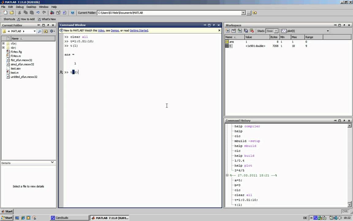Open the Edit menu
353x221 pixels.
(x=10, y=7)
